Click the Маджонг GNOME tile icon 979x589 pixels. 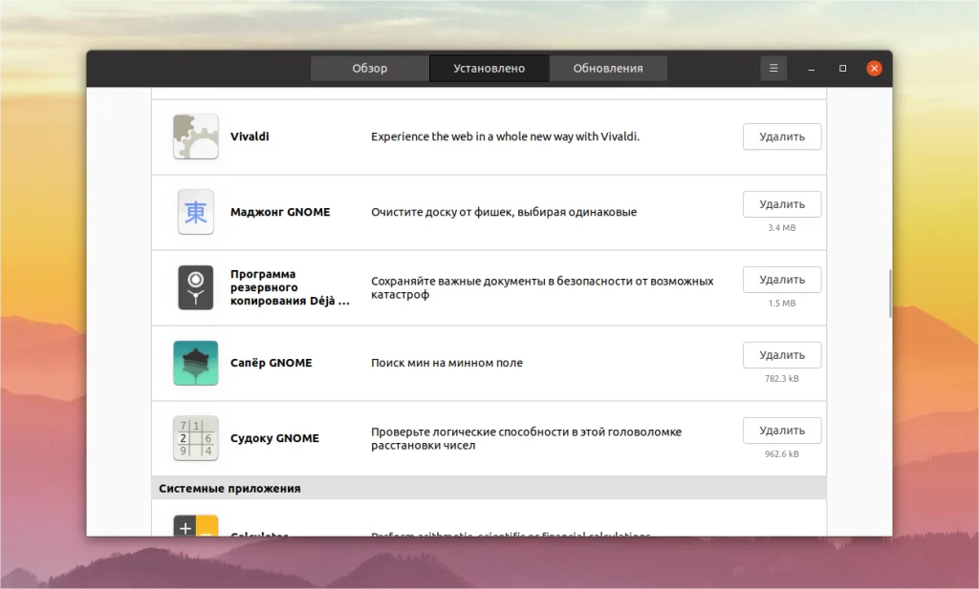(195, 211)
